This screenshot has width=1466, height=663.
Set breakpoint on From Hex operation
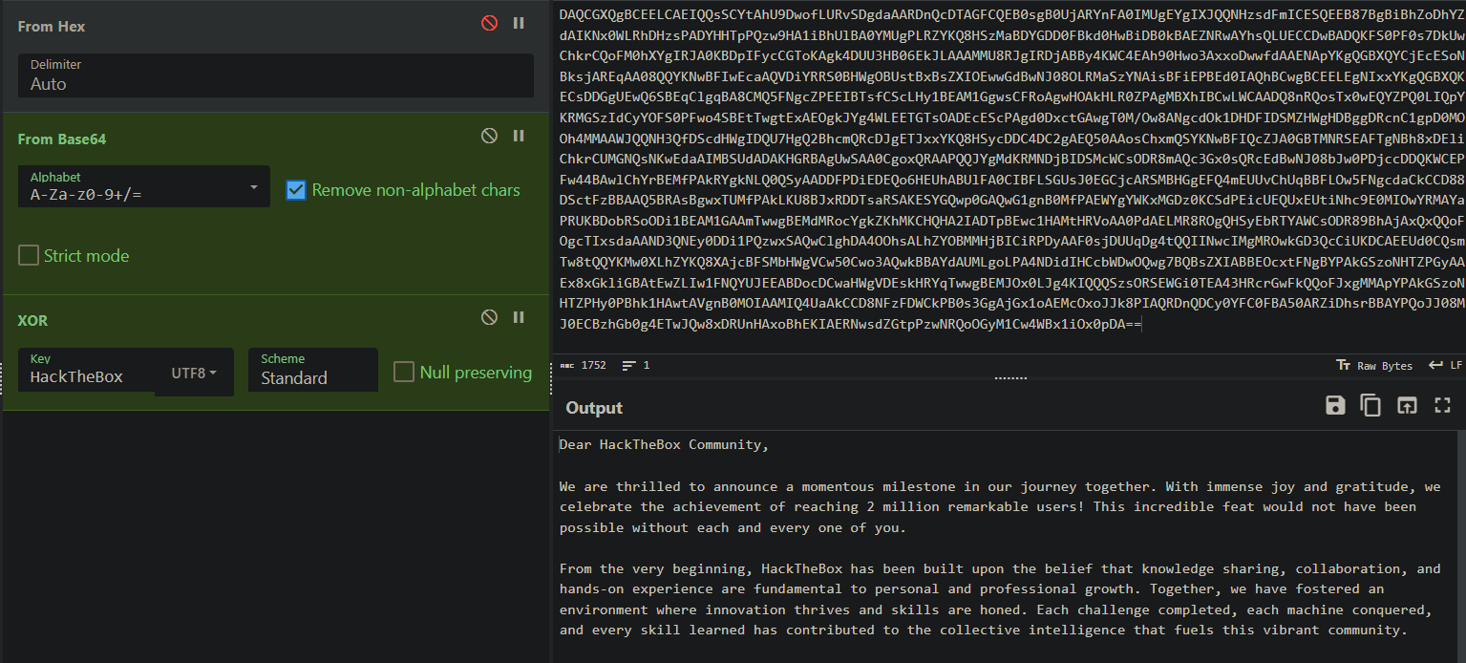[x=519, y=24]
